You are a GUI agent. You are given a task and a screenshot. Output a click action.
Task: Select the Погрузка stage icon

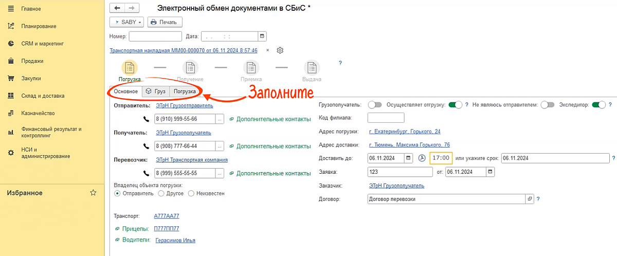coord(130,68)
